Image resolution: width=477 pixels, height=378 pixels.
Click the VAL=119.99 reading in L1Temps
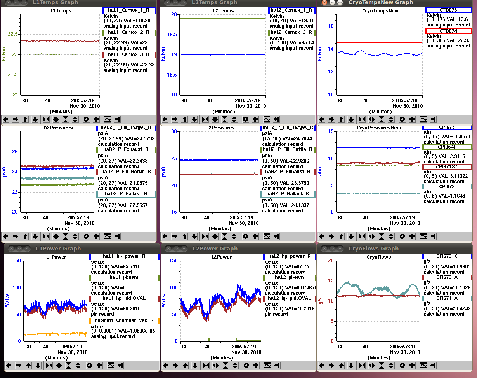137,21
